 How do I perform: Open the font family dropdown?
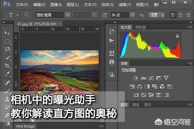[68, 15]
